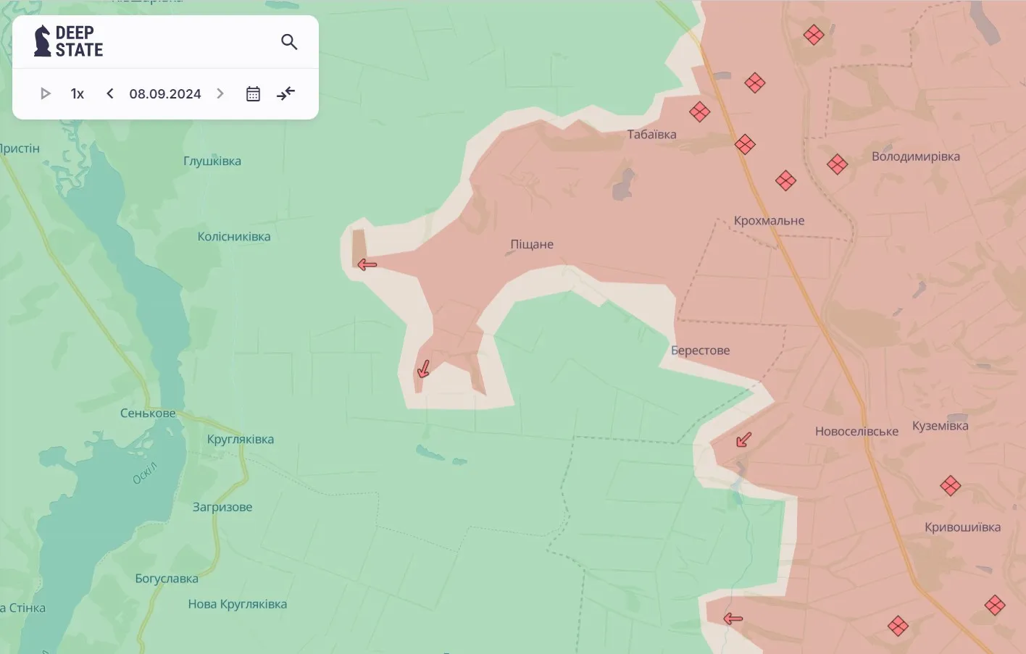Open the calendar date picker

253,93
